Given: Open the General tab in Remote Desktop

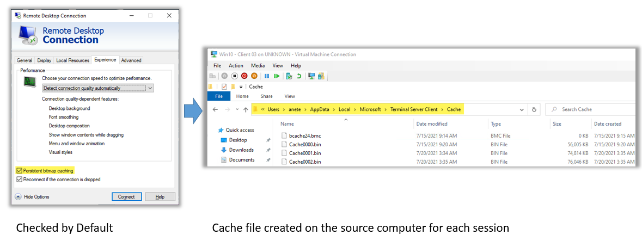Looking at the screenshot, I should click(x=25, y=60).
